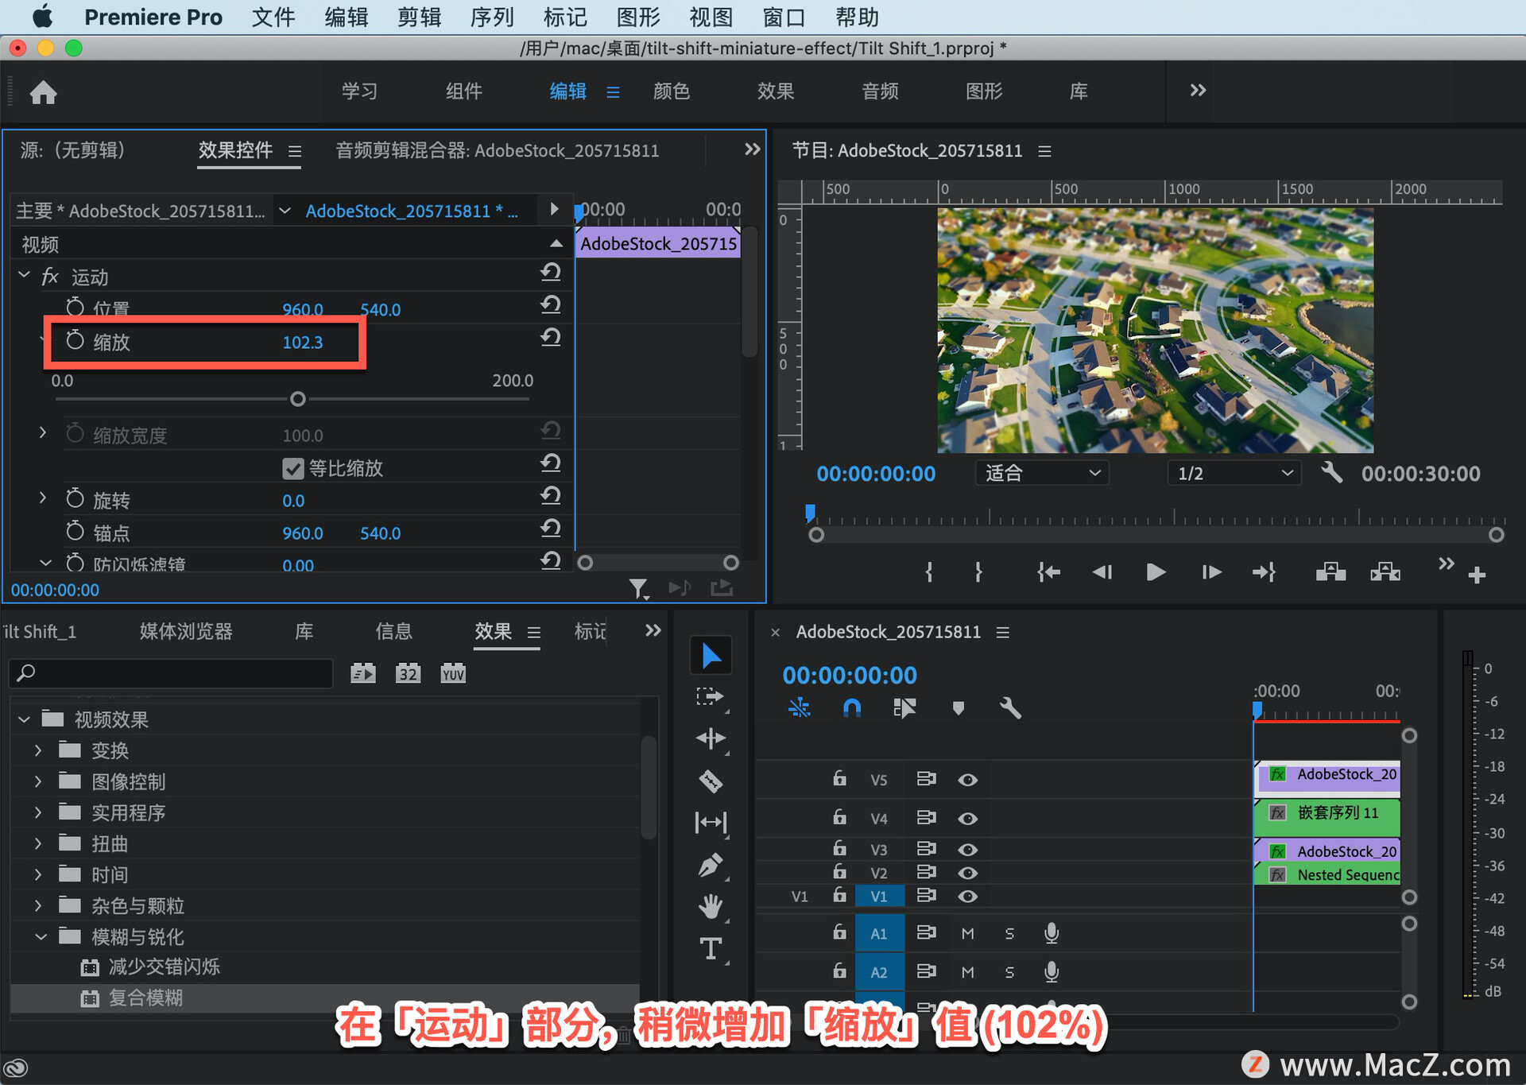Click Scale value 102.3

[x=303, y=343]
